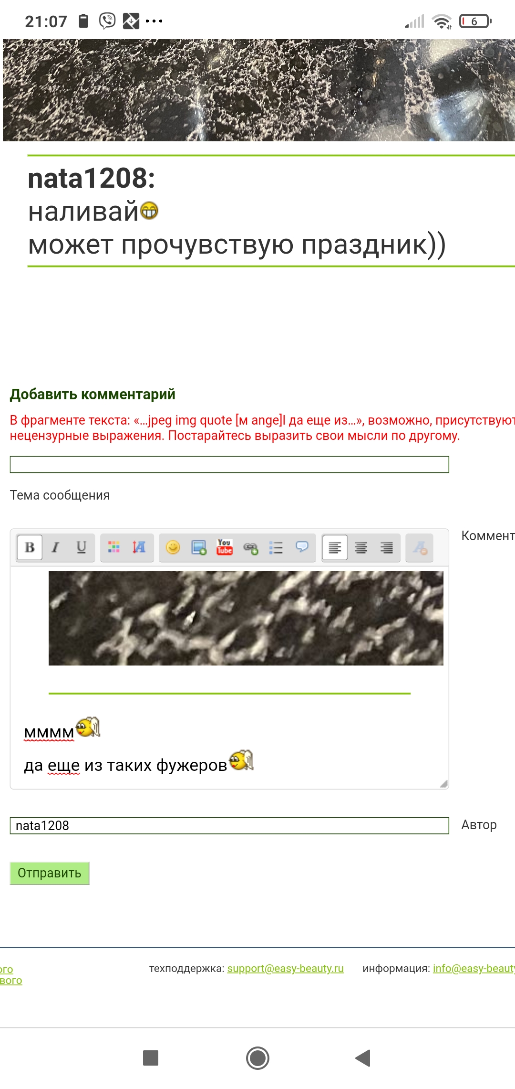Align text center
The width and height of the screenshot is (515, 1089).
pos(361,547)
